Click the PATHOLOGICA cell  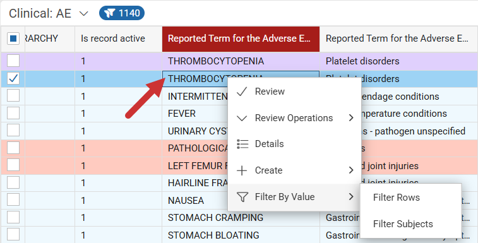195,148
